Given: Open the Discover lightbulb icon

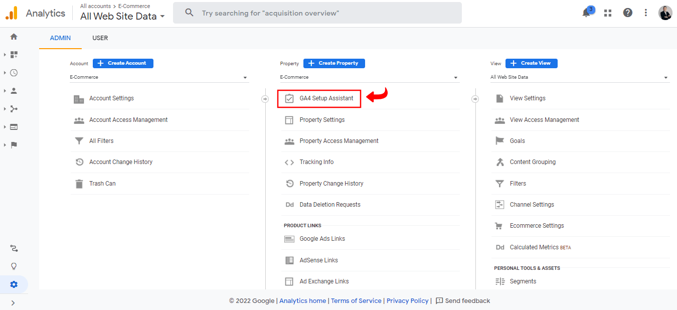Looking at the screenshot, I should (x=14, y=266).
